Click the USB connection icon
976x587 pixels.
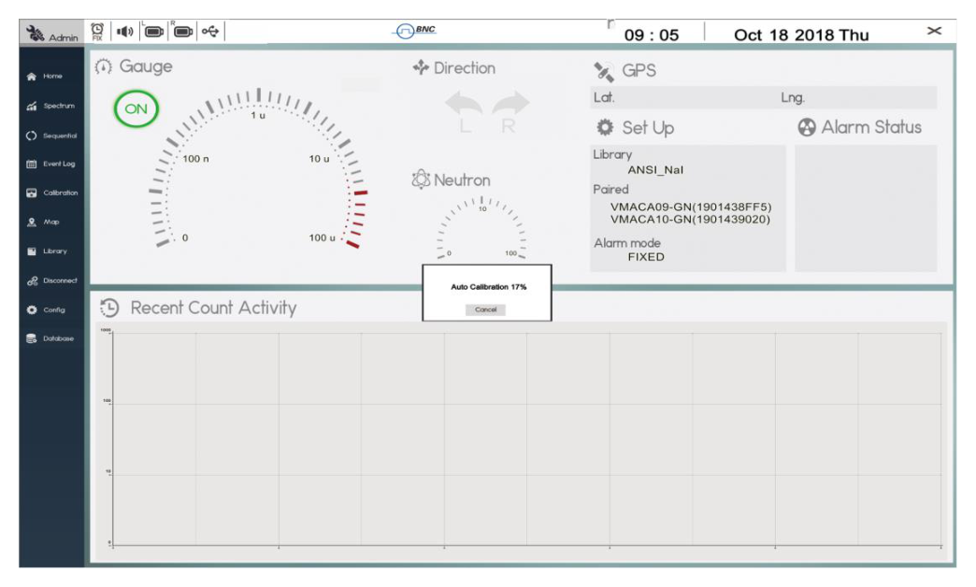pos(210,31)
